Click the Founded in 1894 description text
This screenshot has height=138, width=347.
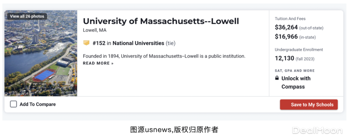click(x=164, y=56)
